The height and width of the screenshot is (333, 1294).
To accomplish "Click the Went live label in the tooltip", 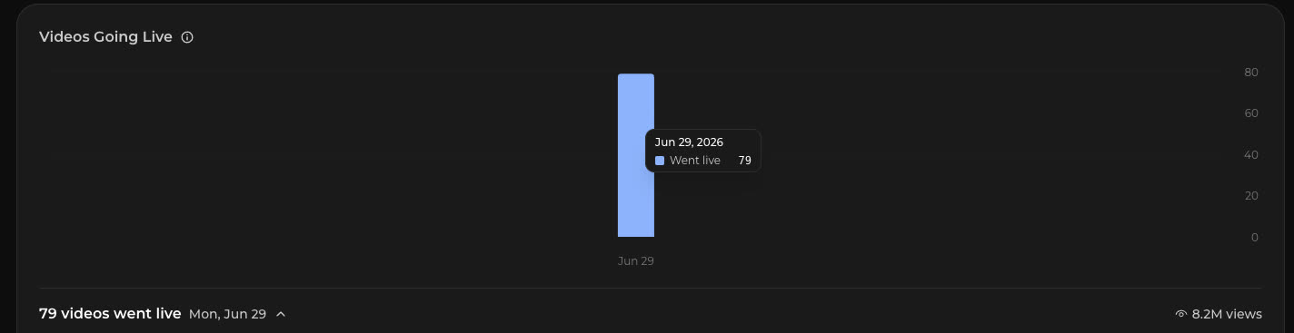I will (x=695, y=161).
